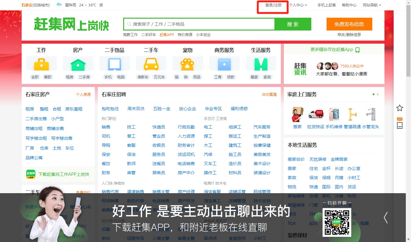The height and width of the screenshot is (242, 411).
Task: Click the 搬家 mover icon
Action: click(x=297, y=114)
